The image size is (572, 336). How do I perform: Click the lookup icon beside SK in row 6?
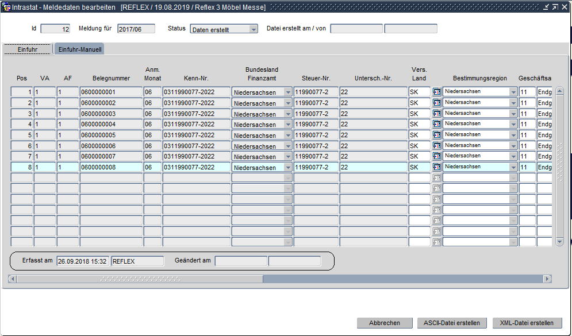pos(437,146)
